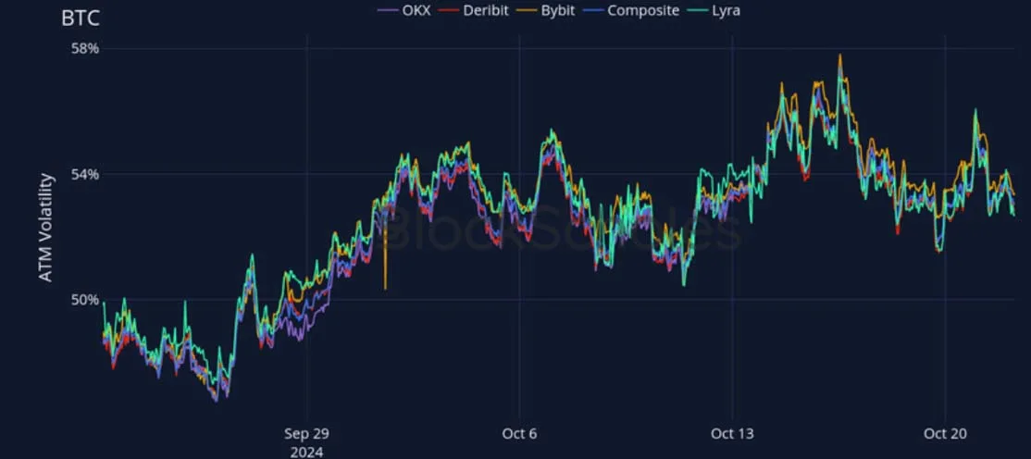Screen dimensions: 1031x459
Task: Toggle the Composite series in legend
Action: 632,10
